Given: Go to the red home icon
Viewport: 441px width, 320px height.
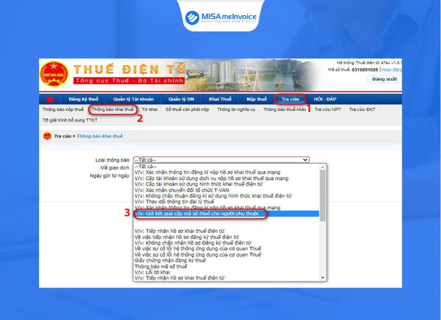Looking at the screenshot, I should click(x=50, y=99).
